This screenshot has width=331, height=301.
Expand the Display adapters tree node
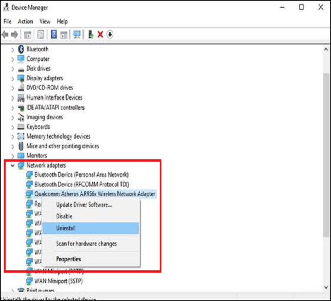12,79
